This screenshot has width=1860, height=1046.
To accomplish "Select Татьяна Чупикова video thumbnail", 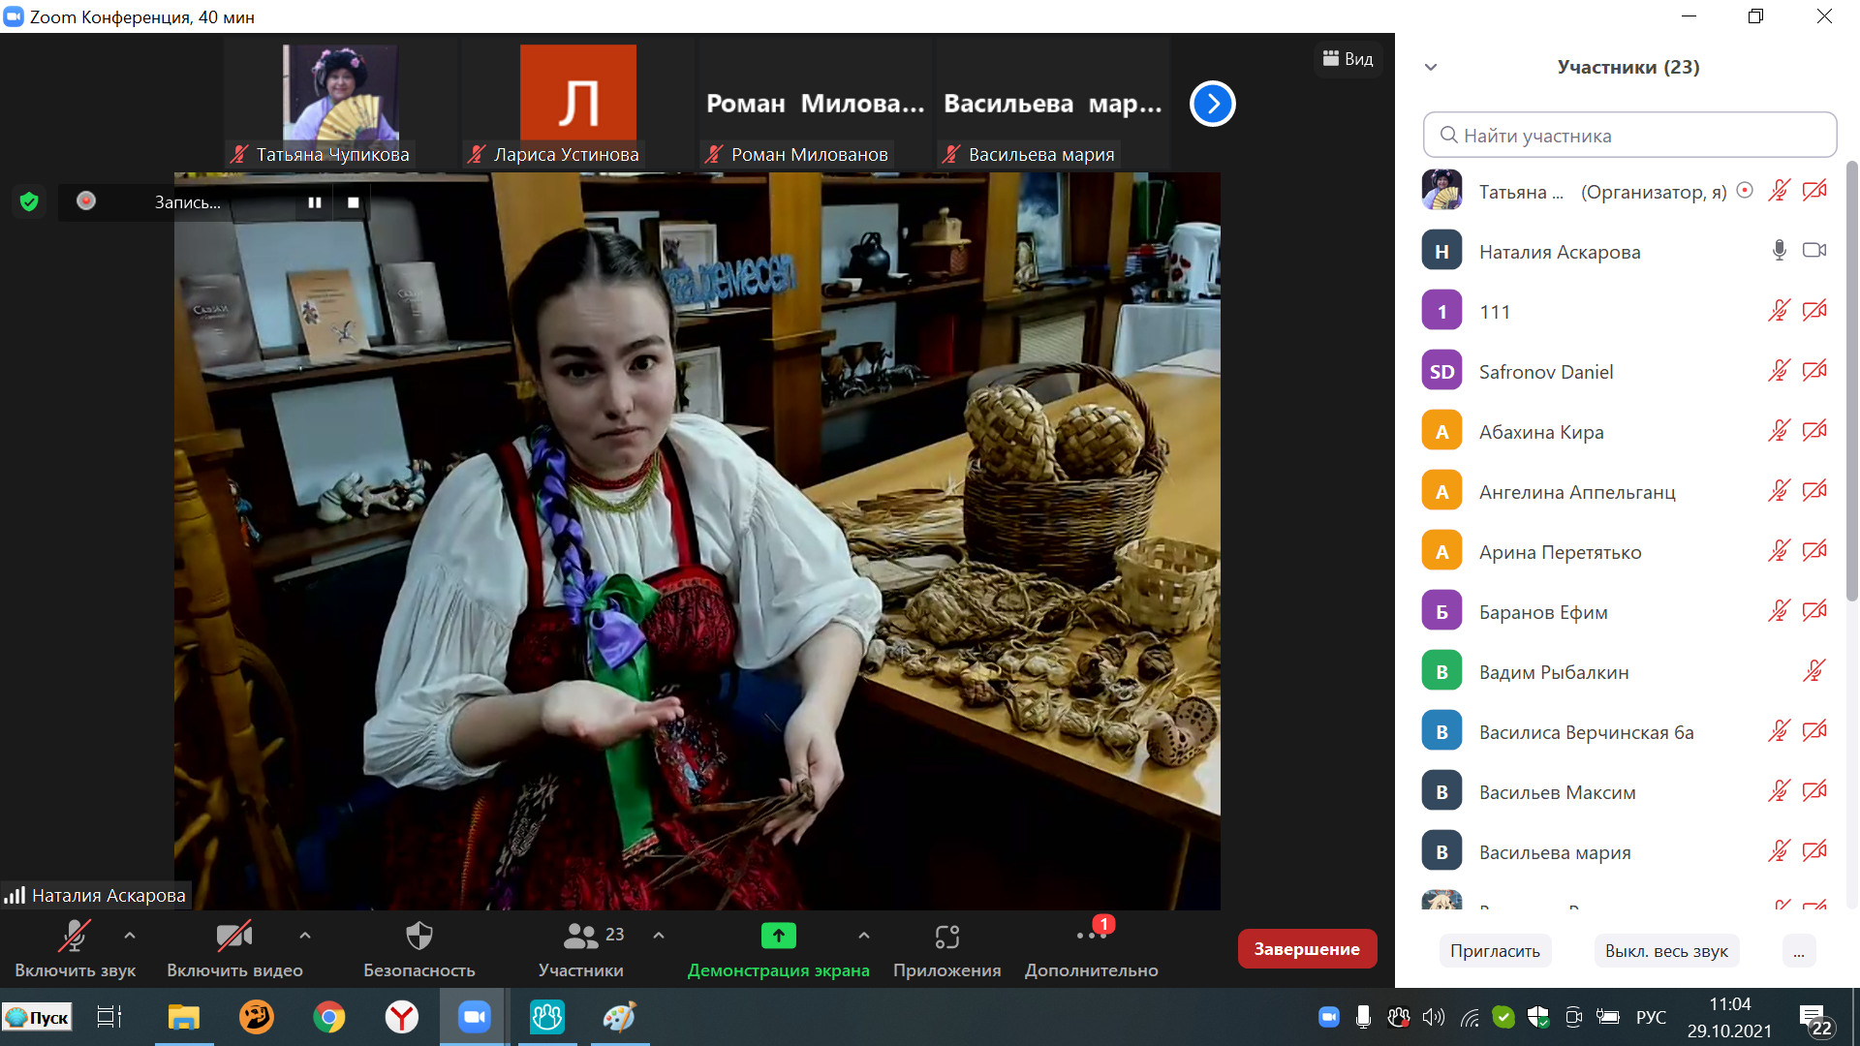I will pyautogui.click(x=339, y=104).
